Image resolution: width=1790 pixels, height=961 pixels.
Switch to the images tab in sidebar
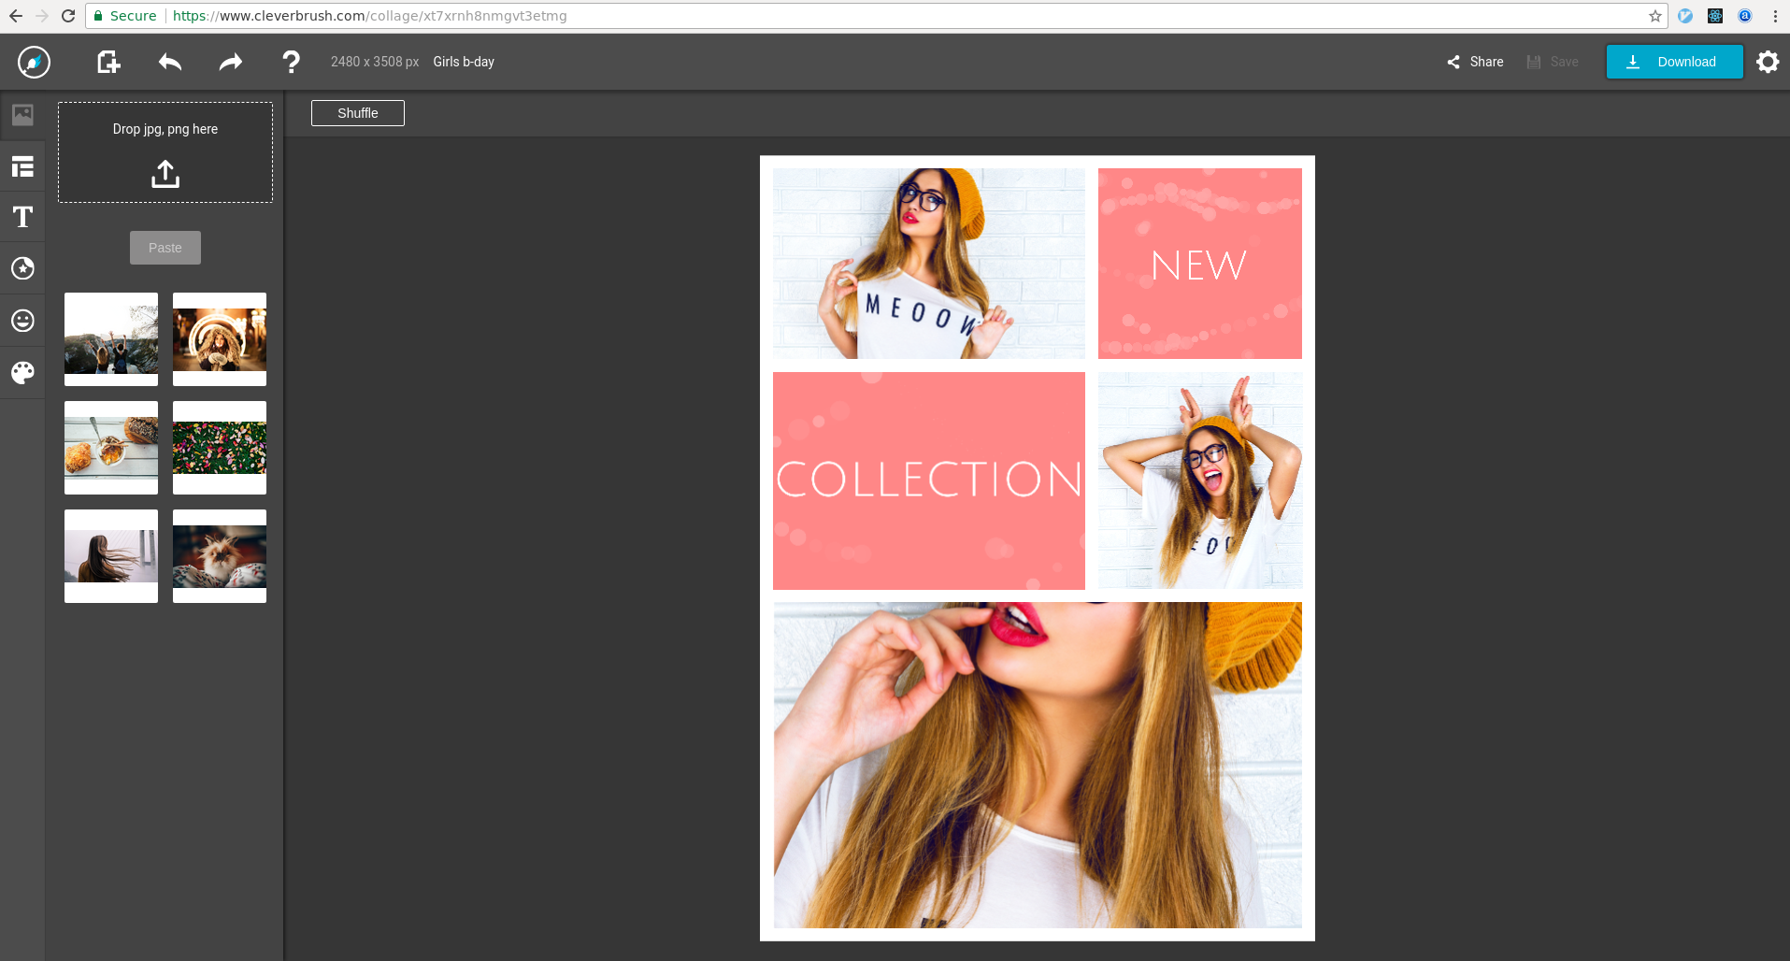(22, 115)
